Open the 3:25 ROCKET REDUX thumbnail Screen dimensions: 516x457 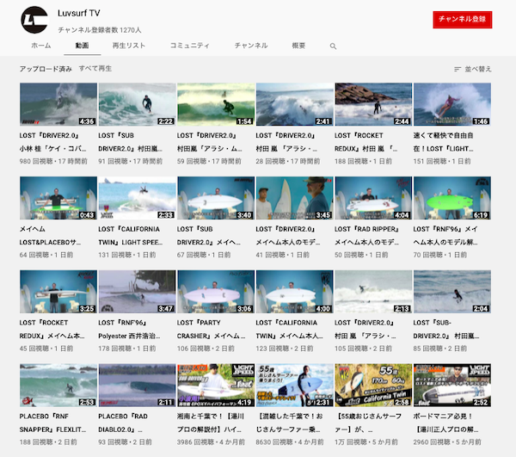tap(58, 292)
